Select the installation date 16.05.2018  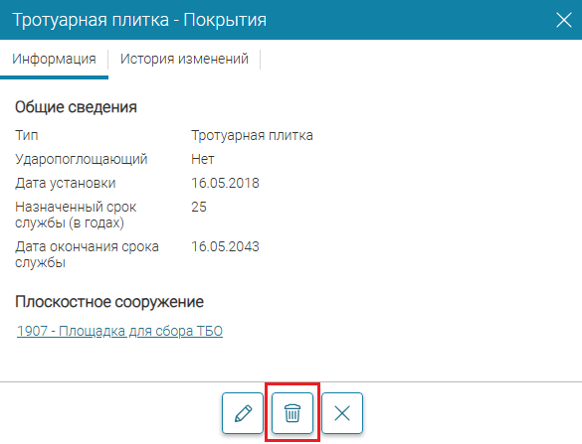coord(225,183)
